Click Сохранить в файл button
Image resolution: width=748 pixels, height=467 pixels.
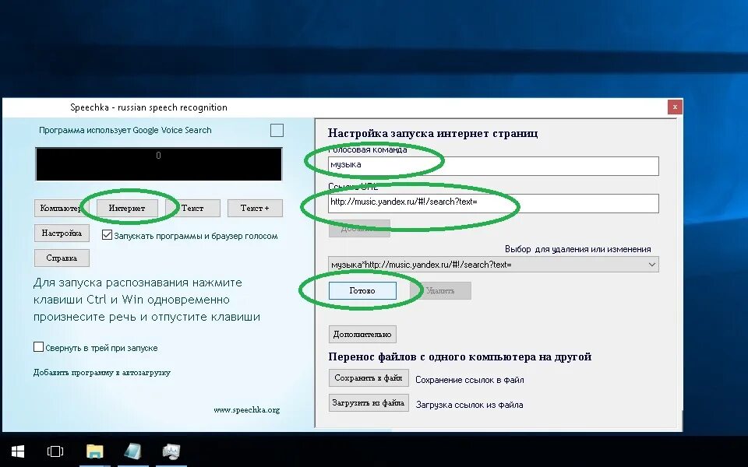point(369,378)
